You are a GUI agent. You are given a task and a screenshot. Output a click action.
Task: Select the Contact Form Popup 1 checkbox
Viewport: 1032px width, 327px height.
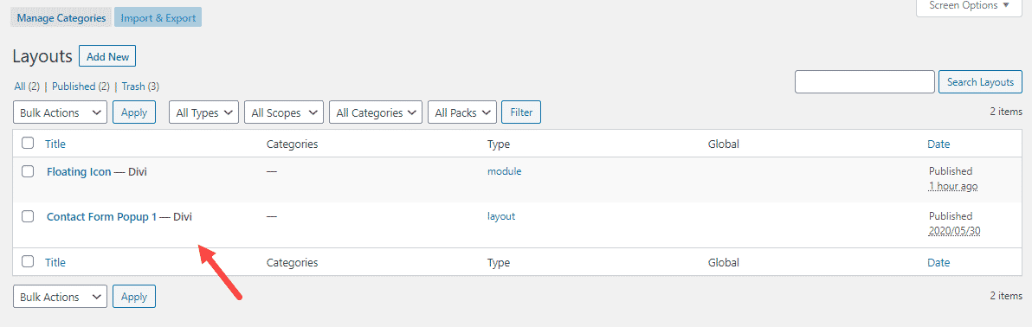coord(28,216)
